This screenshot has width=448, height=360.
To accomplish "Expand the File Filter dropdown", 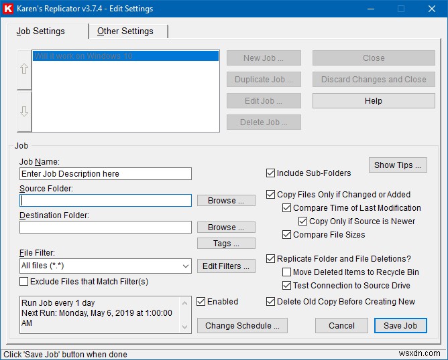I will click(185, 266).
